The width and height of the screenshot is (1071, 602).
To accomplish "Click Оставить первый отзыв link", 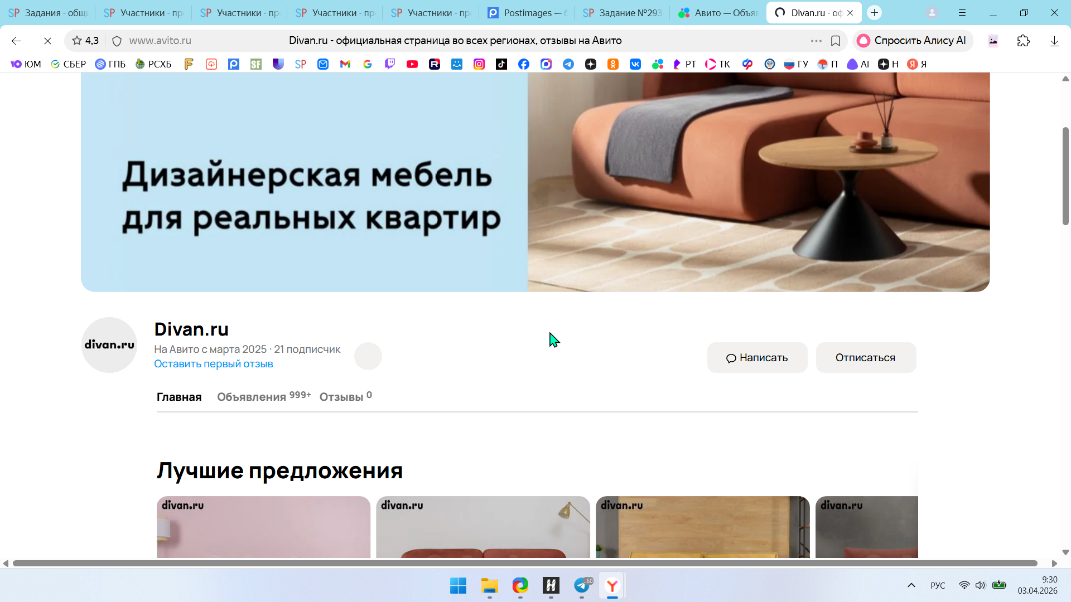I will [x=213, y=363].
